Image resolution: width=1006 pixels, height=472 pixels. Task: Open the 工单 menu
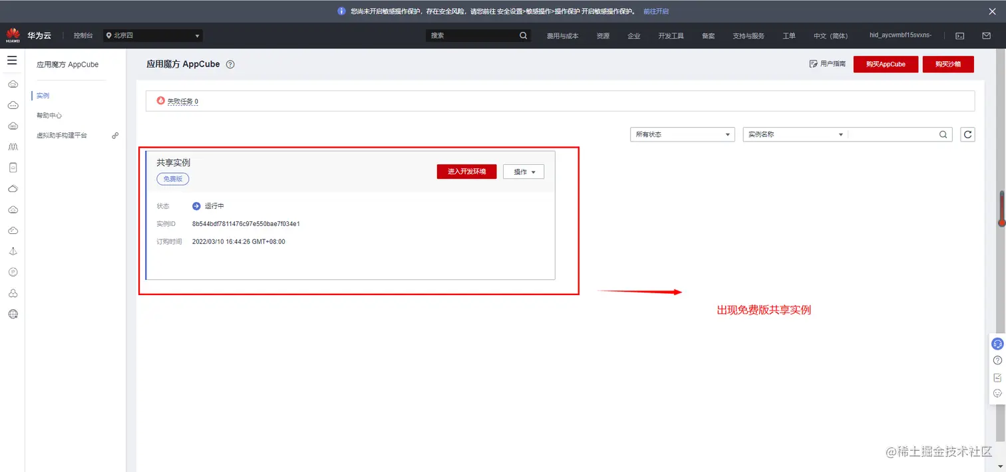coord(789,36)
